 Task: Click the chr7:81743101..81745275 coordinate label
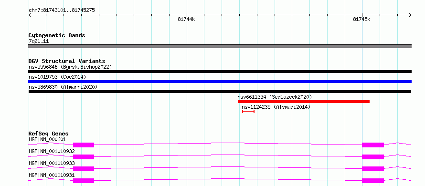(x=62, y=10)
